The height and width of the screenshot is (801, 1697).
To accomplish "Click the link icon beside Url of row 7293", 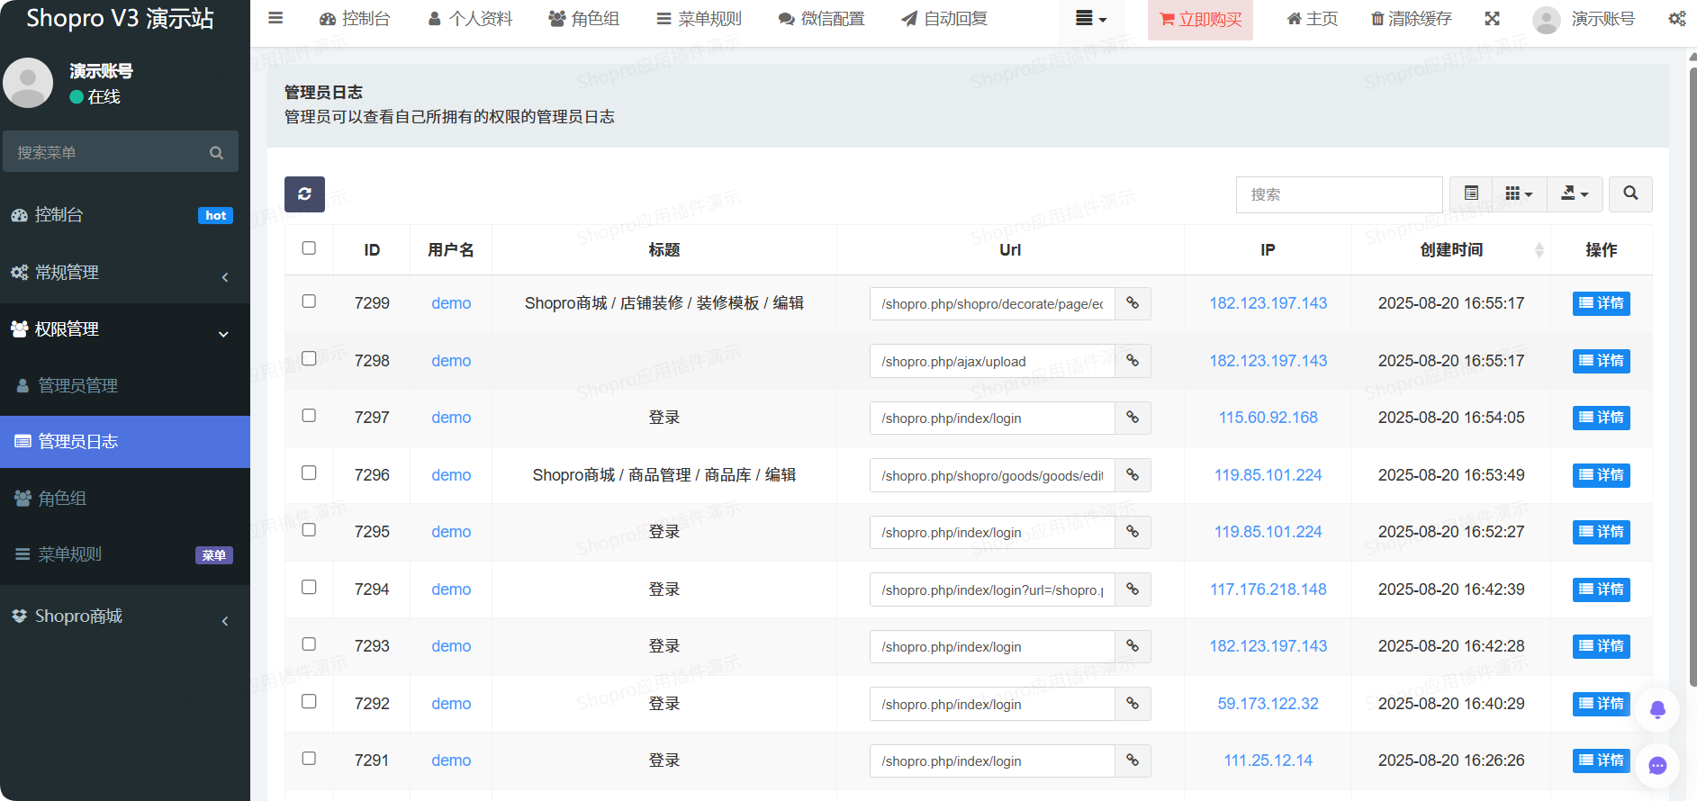I will pyautogui.click(x=1133, y=646).
